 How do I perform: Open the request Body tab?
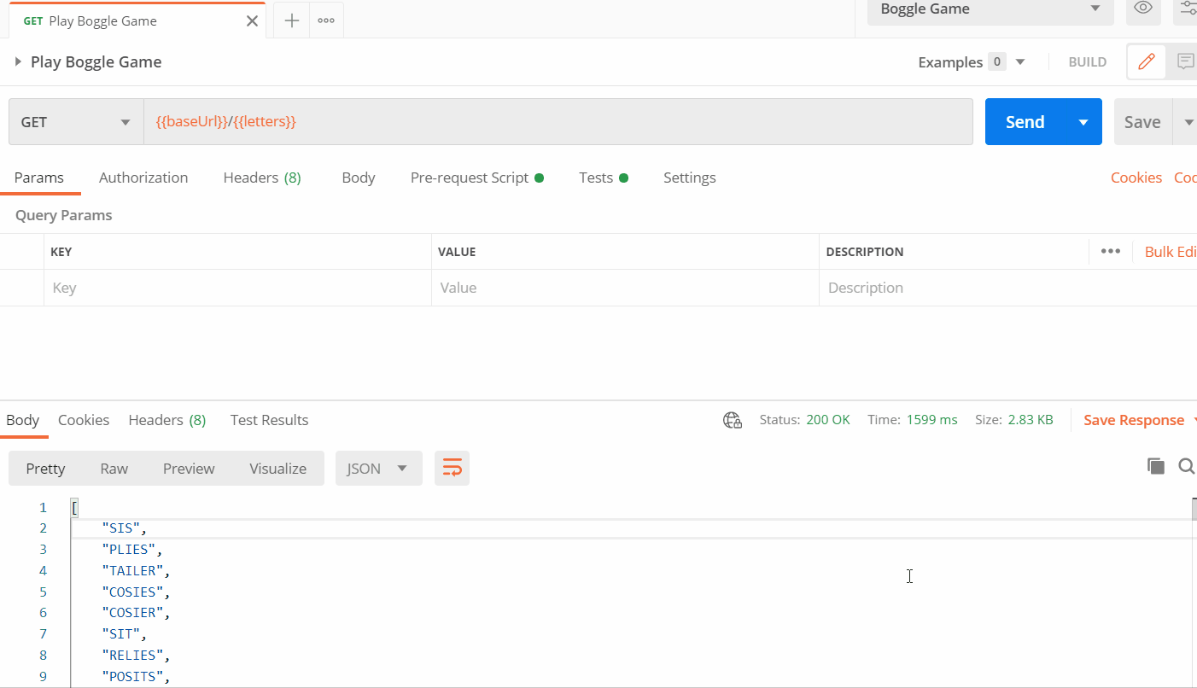pos(359,178)
